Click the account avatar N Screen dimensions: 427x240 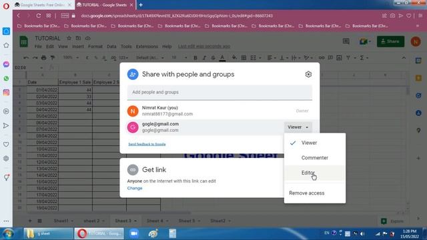(x=416, y=41)
